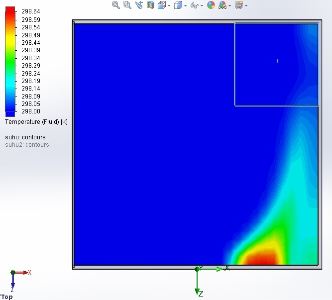Select the 'suhu: contours' label

(25, 137)
